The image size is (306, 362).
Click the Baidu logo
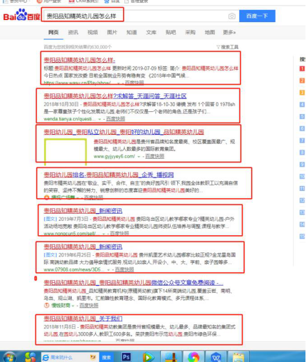pyautogui.click(x=22, y=15)
